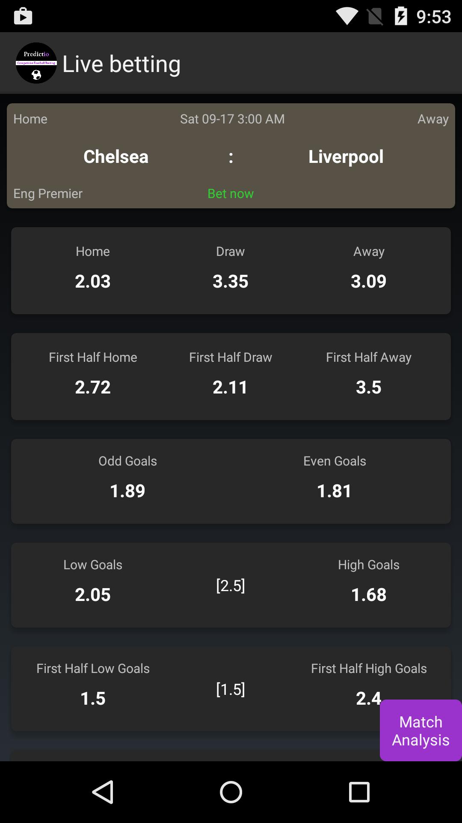The image size is (462, 823).
Task: Switch to the Live betting screen title
Action: [x=121, y=63]
